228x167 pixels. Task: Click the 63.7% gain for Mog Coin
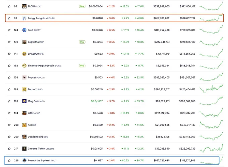[x=139, y=101]
